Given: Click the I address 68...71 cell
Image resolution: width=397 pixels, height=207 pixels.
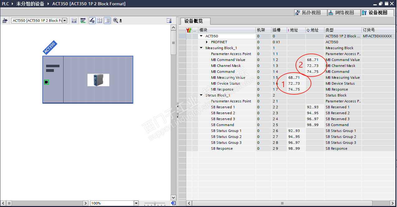Looking at the screenshot, I should click(x=296, y=78).
